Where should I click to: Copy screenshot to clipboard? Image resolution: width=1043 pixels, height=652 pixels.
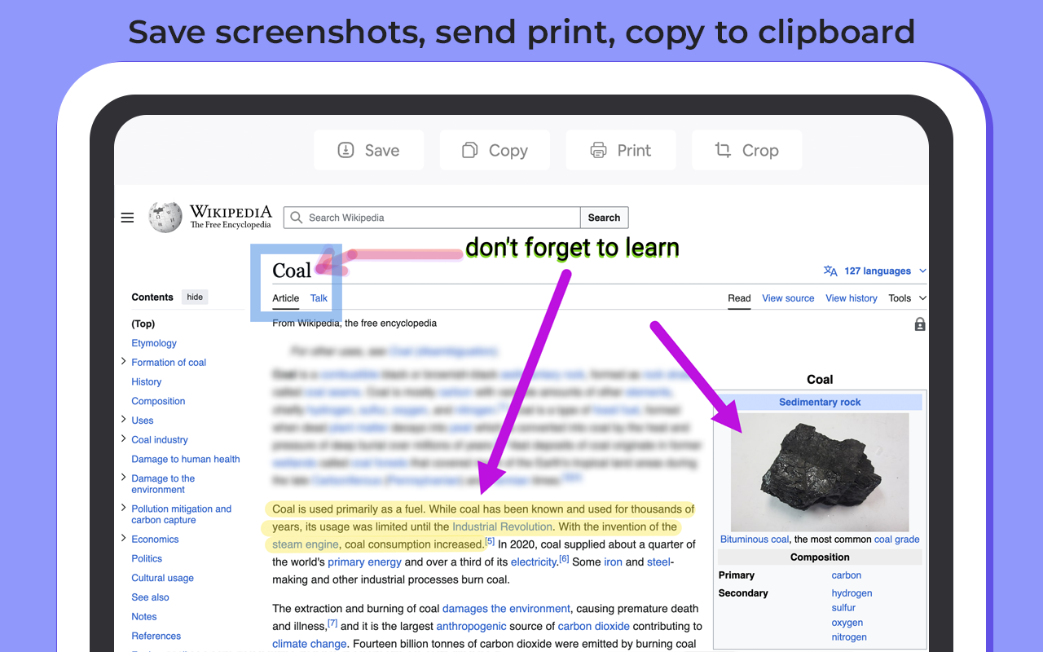pyautogui.click(x=495, y=150)
